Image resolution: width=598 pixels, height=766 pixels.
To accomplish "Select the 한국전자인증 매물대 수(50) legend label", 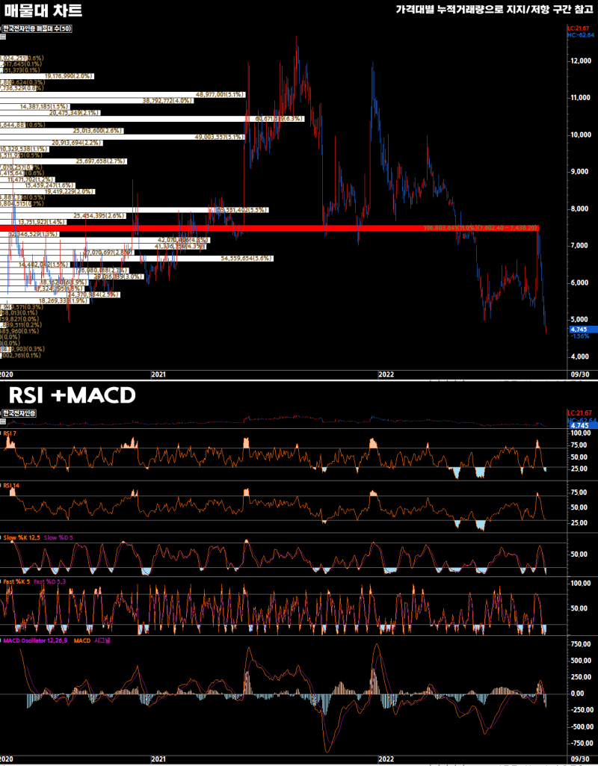I will point(37,29).
